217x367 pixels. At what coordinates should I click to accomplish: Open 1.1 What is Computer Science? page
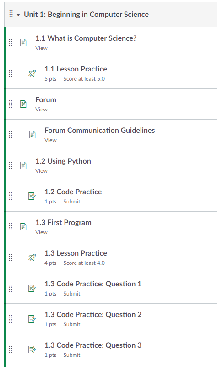pos(86,38)
